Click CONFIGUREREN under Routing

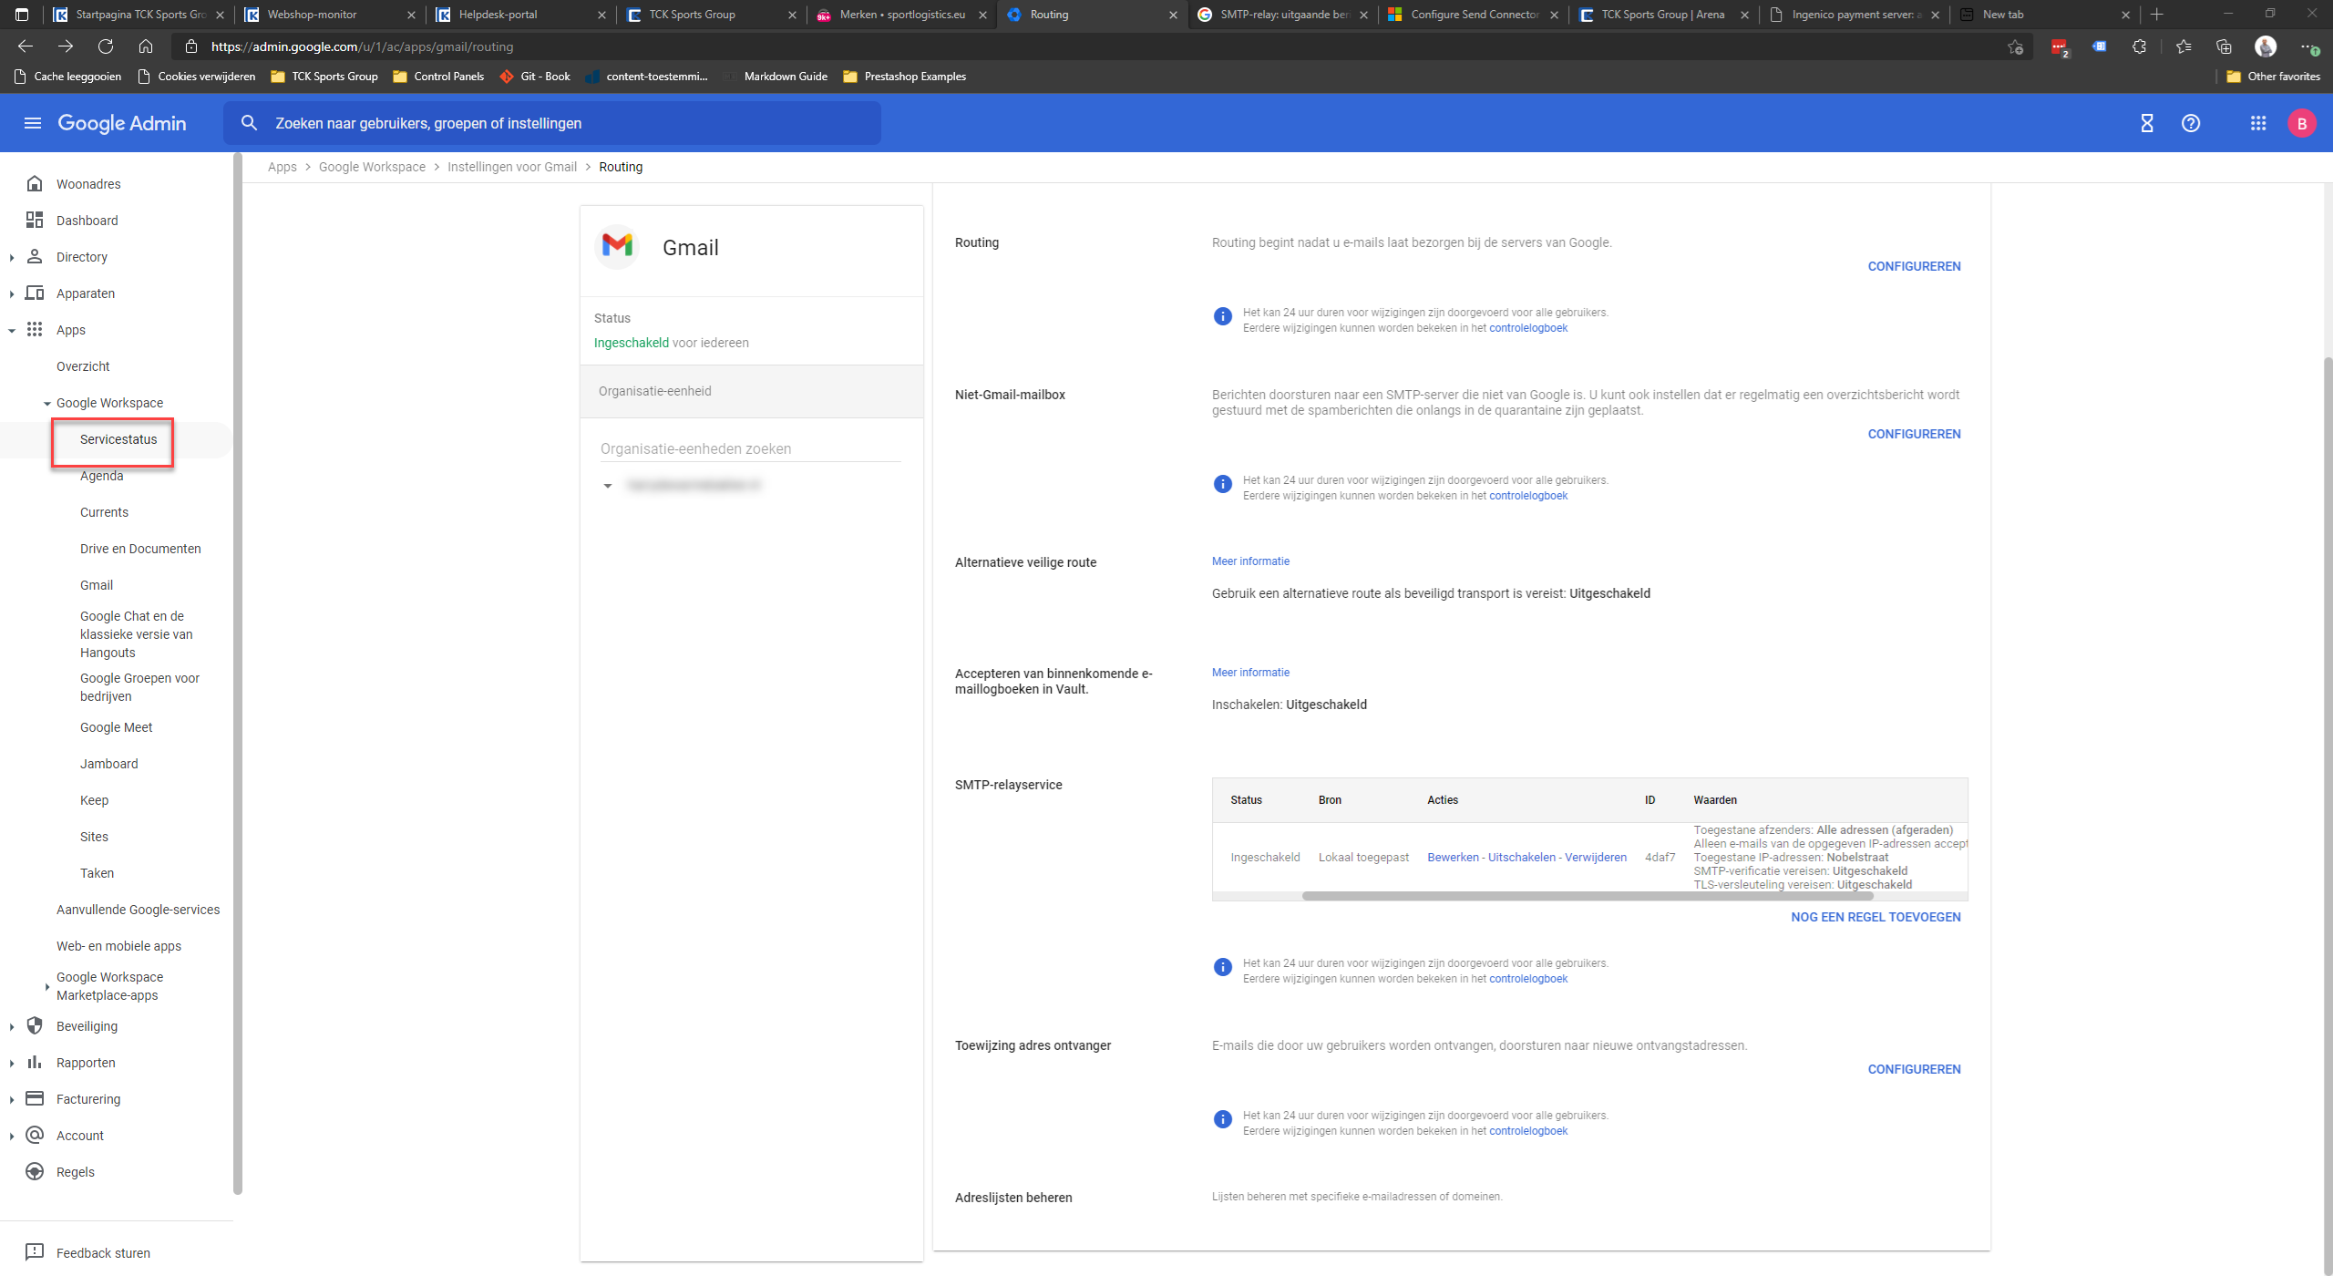click(1914, 266)
